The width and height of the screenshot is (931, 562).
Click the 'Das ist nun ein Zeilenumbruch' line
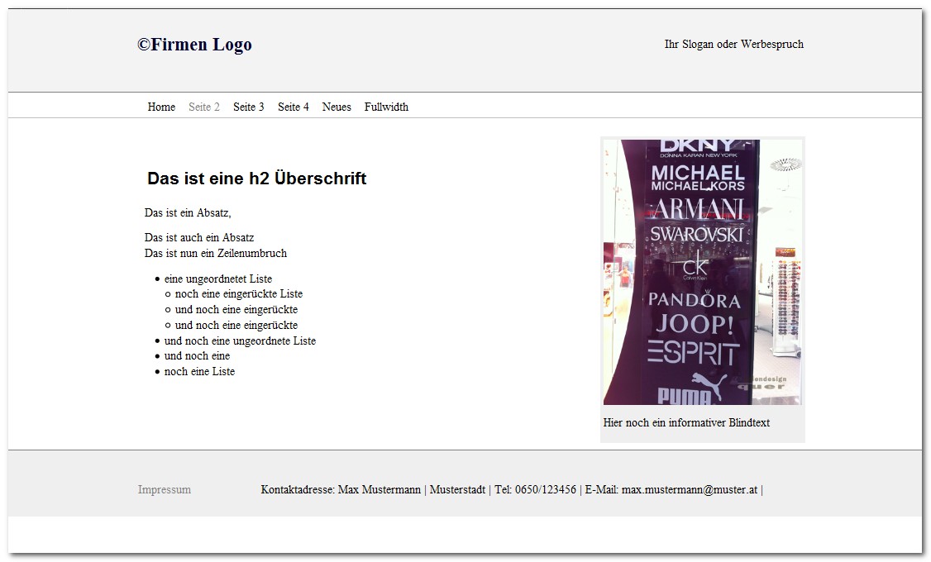[216, 253]
